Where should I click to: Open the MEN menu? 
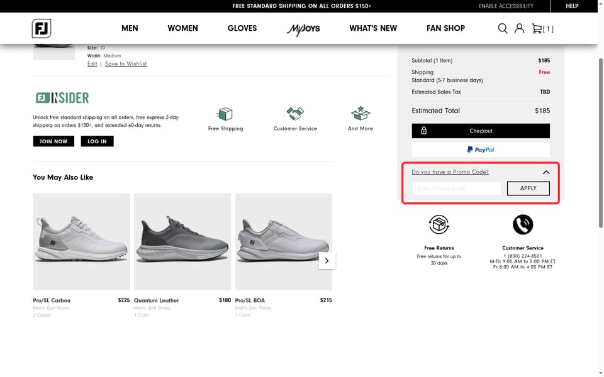coord(130,28)
